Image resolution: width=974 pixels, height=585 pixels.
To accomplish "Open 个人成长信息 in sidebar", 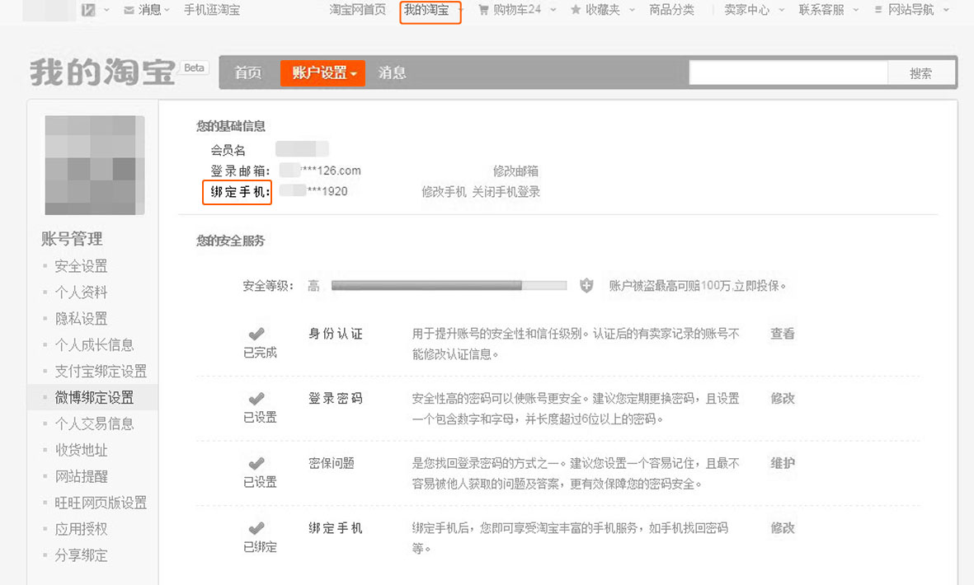I will [94, 345].
